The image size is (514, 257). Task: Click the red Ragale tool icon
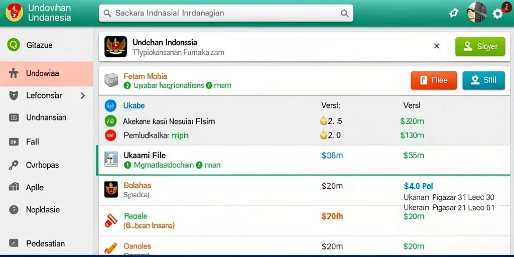(x=111, y=220)
